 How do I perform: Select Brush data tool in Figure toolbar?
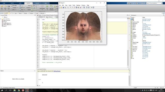pyautogui.click(x=80, y=7)
